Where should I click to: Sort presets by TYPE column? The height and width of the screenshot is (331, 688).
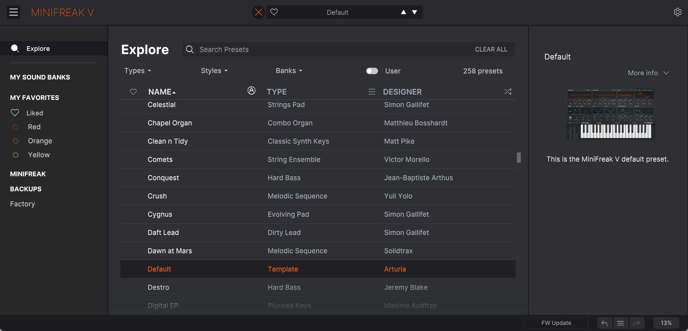click(277, 92)
